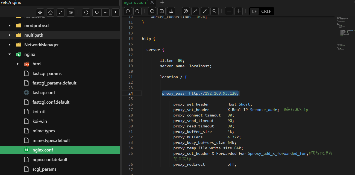
Task: Click the upload icon in file panel
Action: pyautogui.click(x=116, y=13)
